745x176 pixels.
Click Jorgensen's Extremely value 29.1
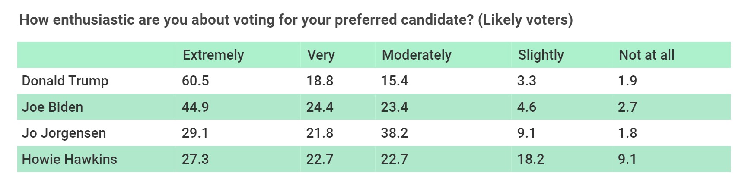195,133
